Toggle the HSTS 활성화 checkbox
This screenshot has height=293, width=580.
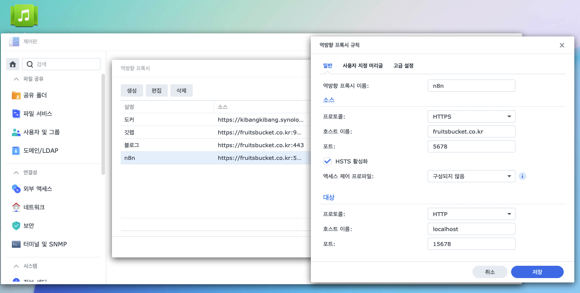point(328,161)
